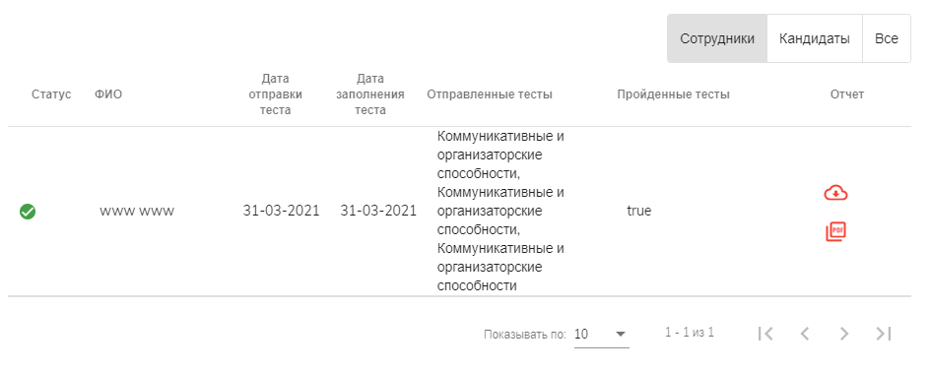Switch to the Кандидаты filter
931x372 pixels.
click(x=815, y=38)
